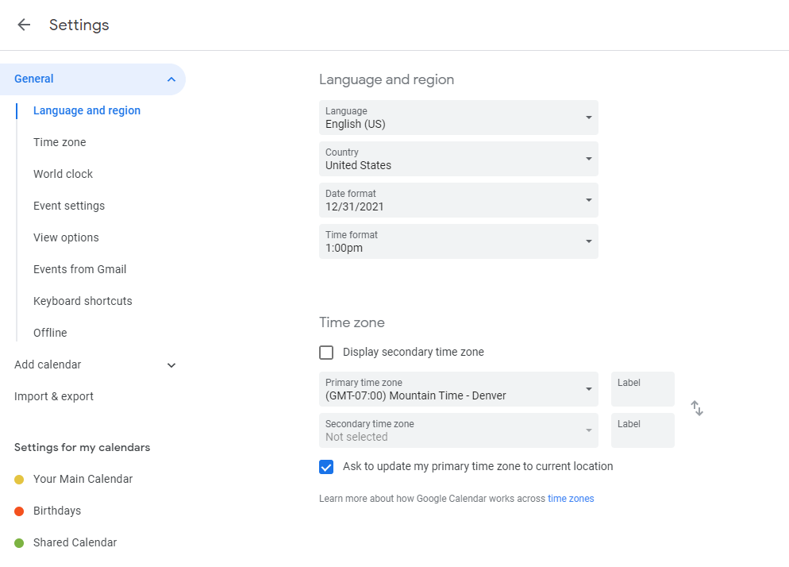Click the yellow Your Main Calendar dot
Image resolution: width=789 pixels, height=567 pixels.
19,480
